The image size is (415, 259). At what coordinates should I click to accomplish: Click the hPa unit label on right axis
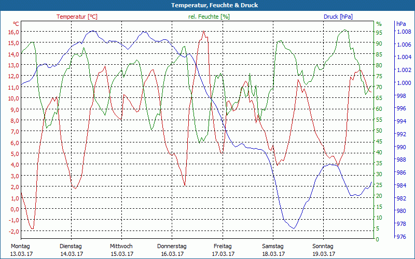point(402,24)
